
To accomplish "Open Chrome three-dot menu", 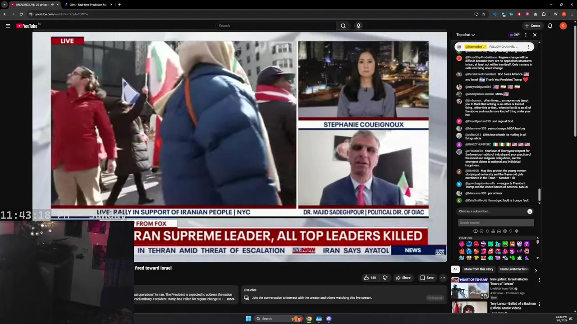I will (572, 14).
